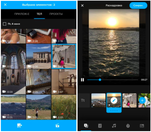
Task: Switch to the ПРОЕКТЫ tab
Action: [x=56, y=14]
